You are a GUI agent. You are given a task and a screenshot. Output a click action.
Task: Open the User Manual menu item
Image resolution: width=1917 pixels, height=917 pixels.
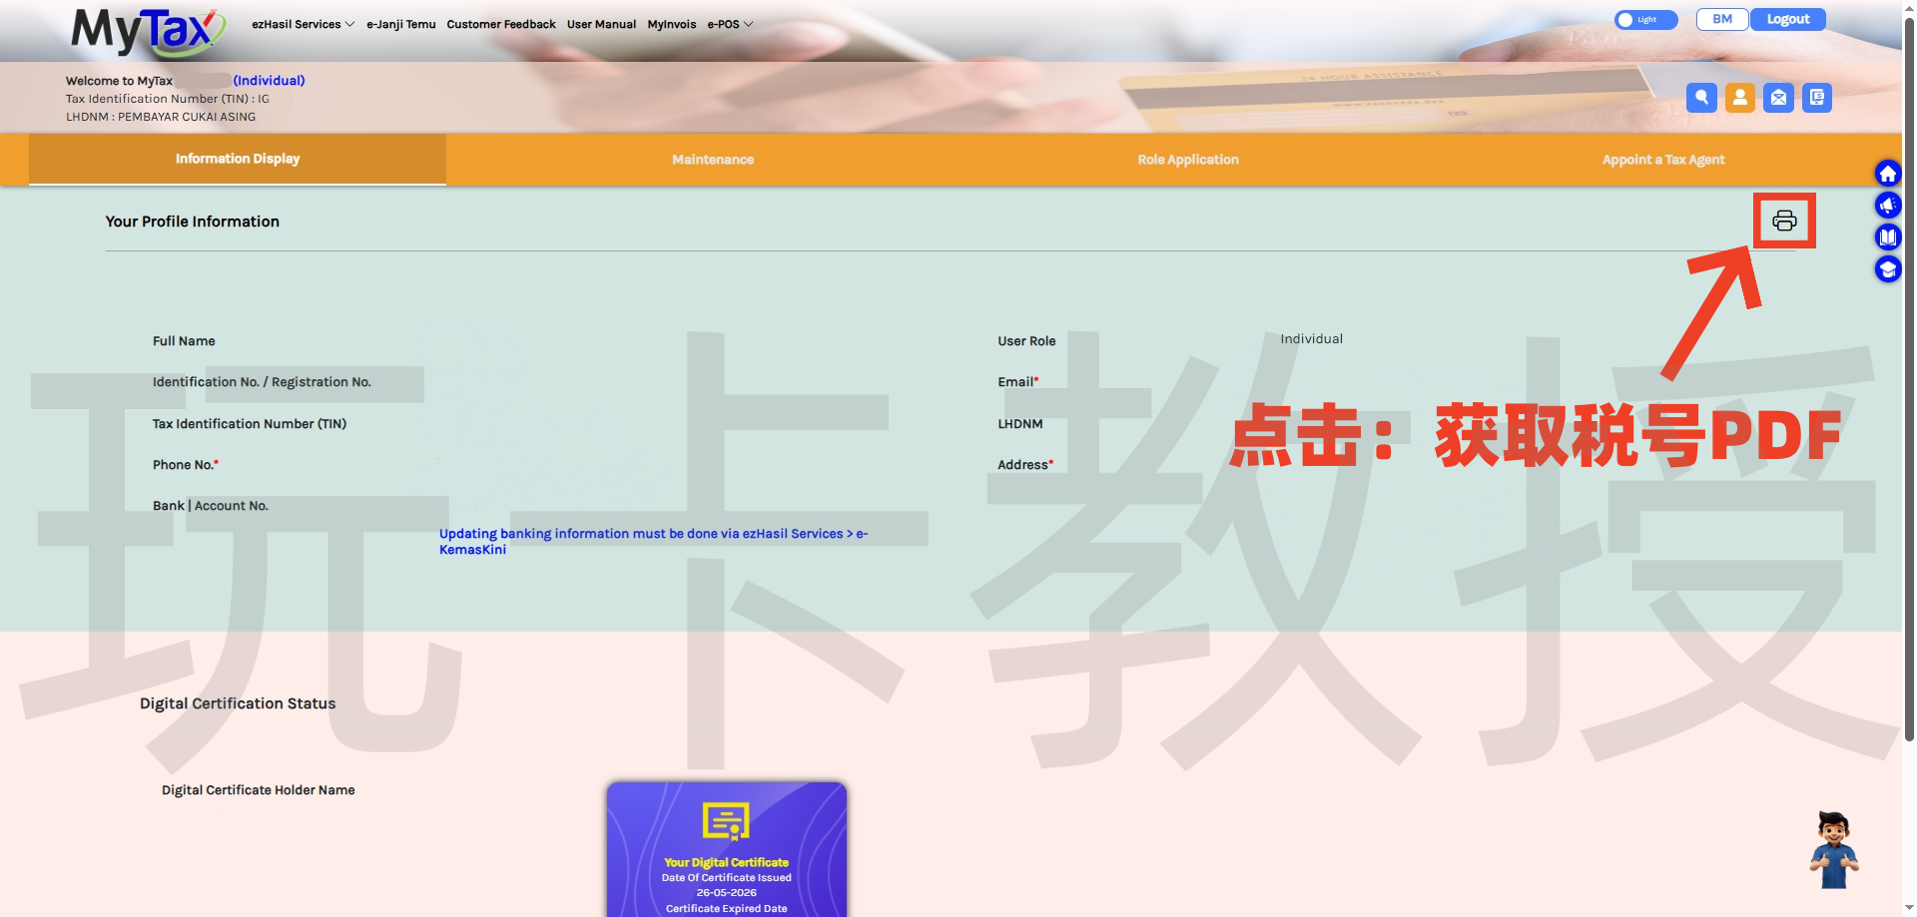[x=601, y=24]
